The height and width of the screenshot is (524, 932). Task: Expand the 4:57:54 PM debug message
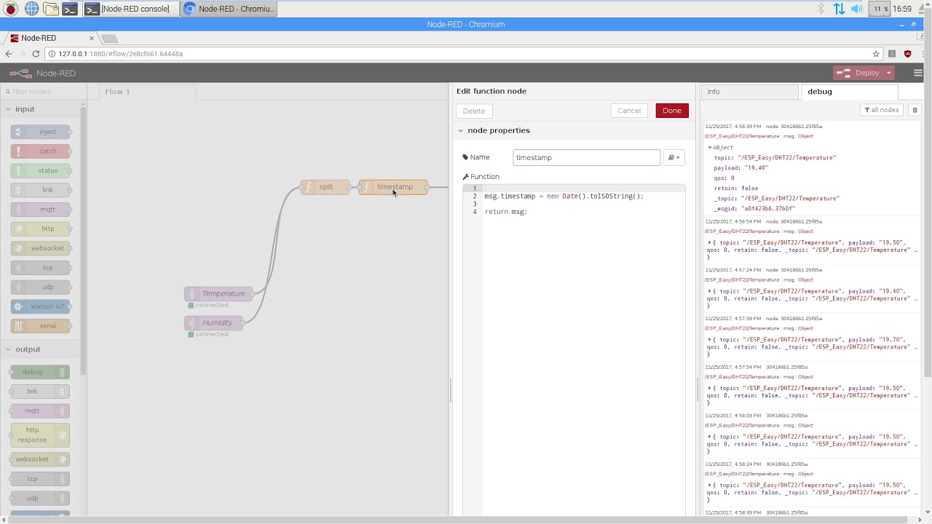[710, 388]
